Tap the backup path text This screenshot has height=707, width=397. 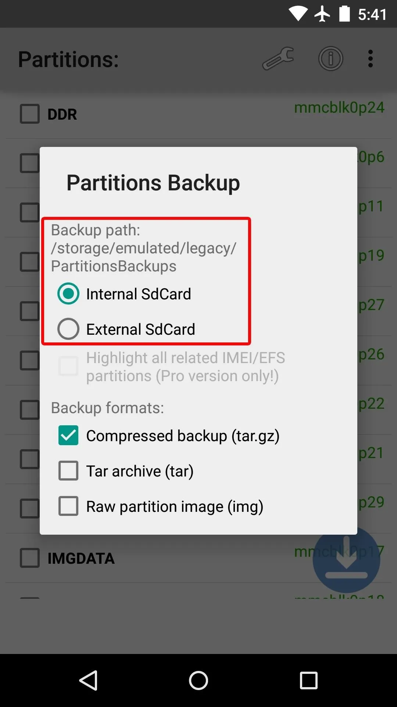click(143, 248)
